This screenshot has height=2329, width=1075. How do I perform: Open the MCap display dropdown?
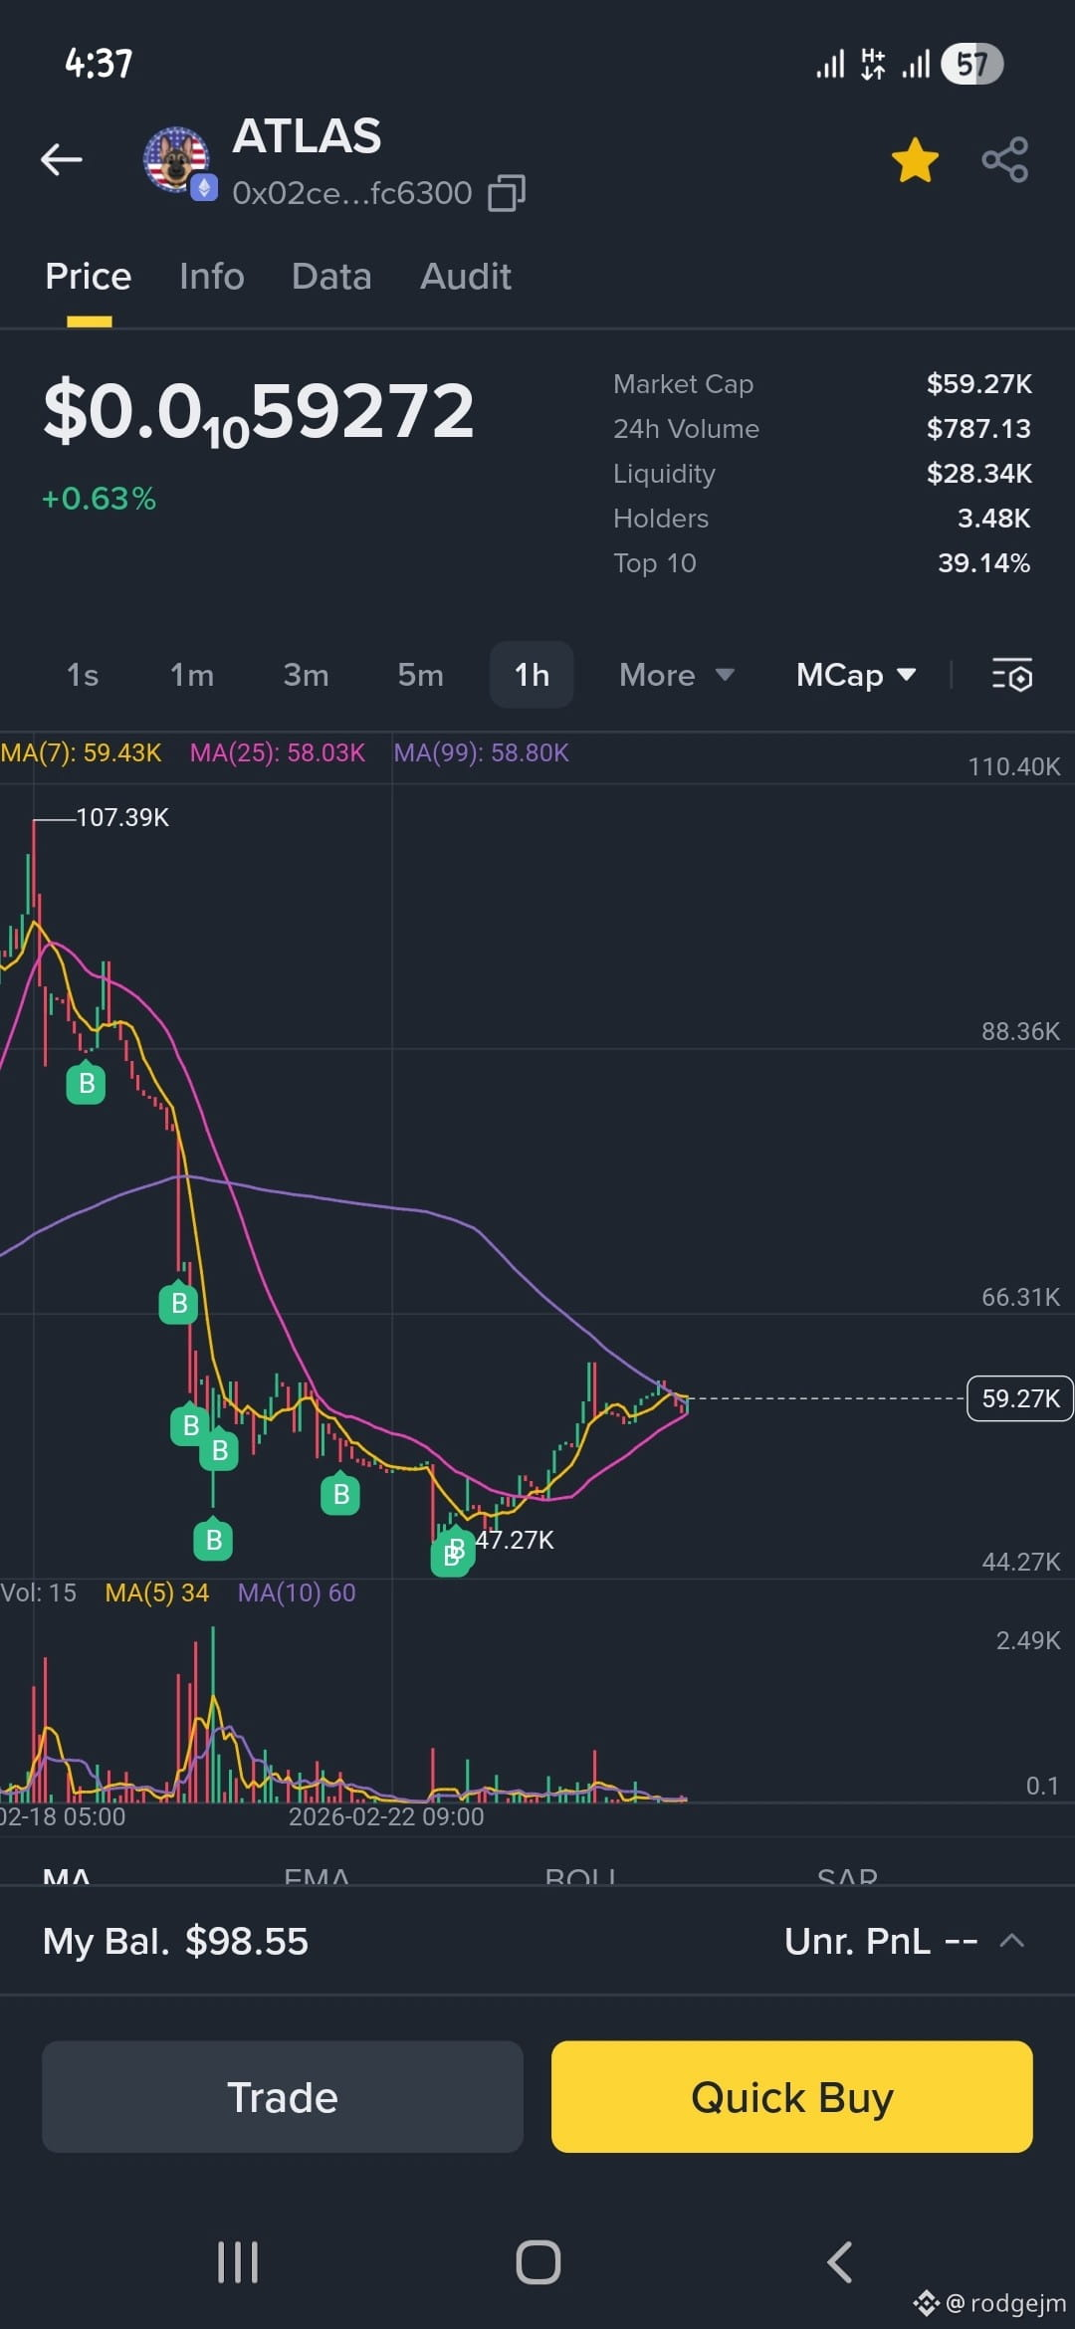pyautogui.click(x=856, y=675)
